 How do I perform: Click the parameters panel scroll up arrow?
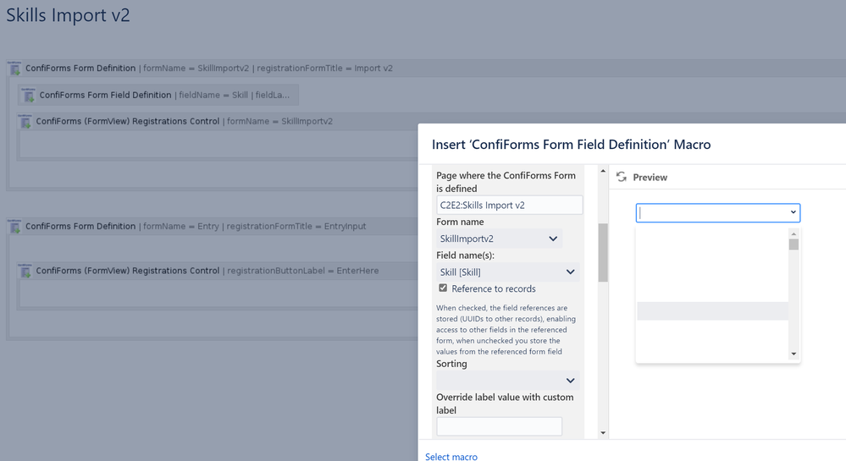[x=603, y=171]
